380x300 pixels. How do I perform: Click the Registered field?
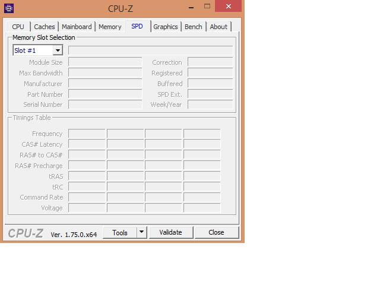pos(210,72)
